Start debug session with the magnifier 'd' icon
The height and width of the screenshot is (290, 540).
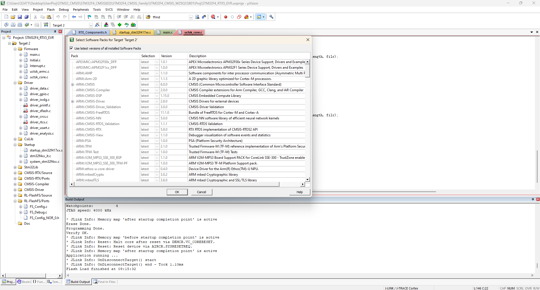pyautogui.click(x=213, y=17)
